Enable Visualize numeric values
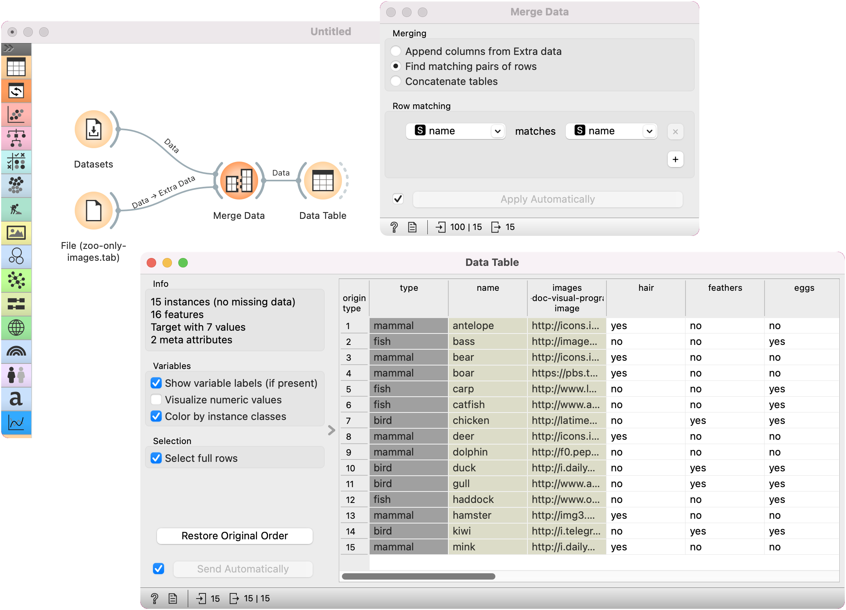The width and height of the screenshot is (846, 610). (156, 400)
